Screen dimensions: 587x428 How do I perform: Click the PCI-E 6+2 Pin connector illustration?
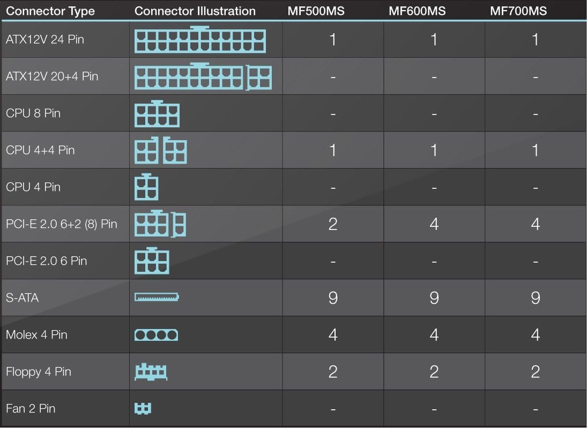click(x=160, y=224)
